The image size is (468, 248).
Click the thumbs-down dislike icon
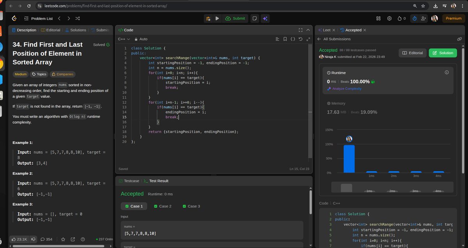[x=34, y=239]
